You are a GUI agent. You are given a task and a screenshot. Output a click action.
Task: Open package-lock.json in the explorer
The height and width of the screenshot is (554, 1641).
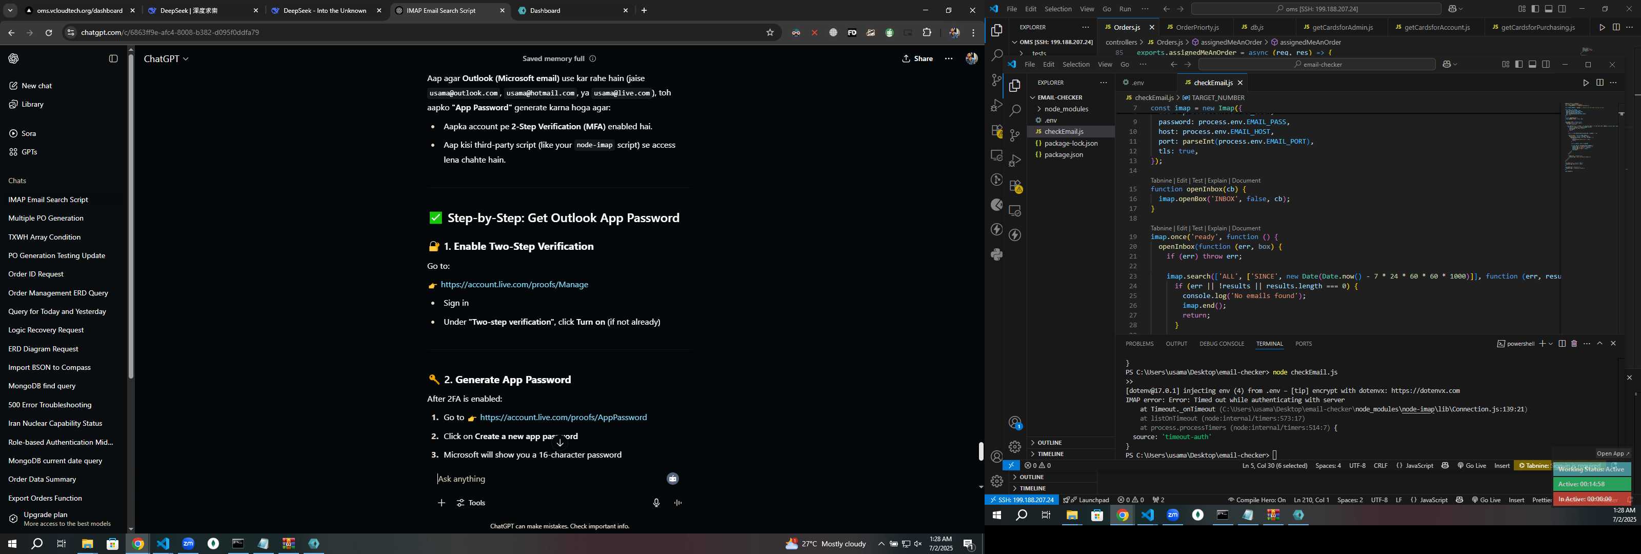[x=1070, y=144]
